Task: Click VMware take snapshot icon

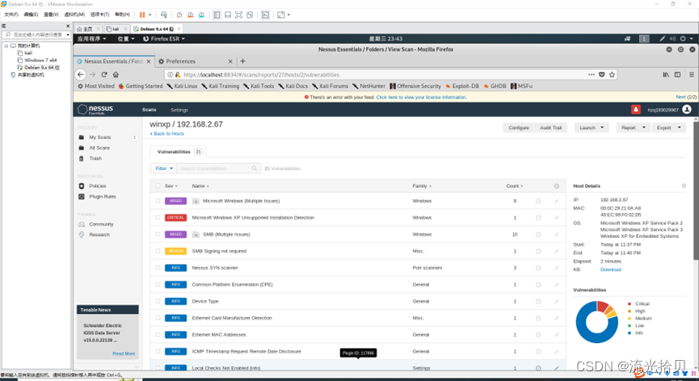Action: (179, 15)
